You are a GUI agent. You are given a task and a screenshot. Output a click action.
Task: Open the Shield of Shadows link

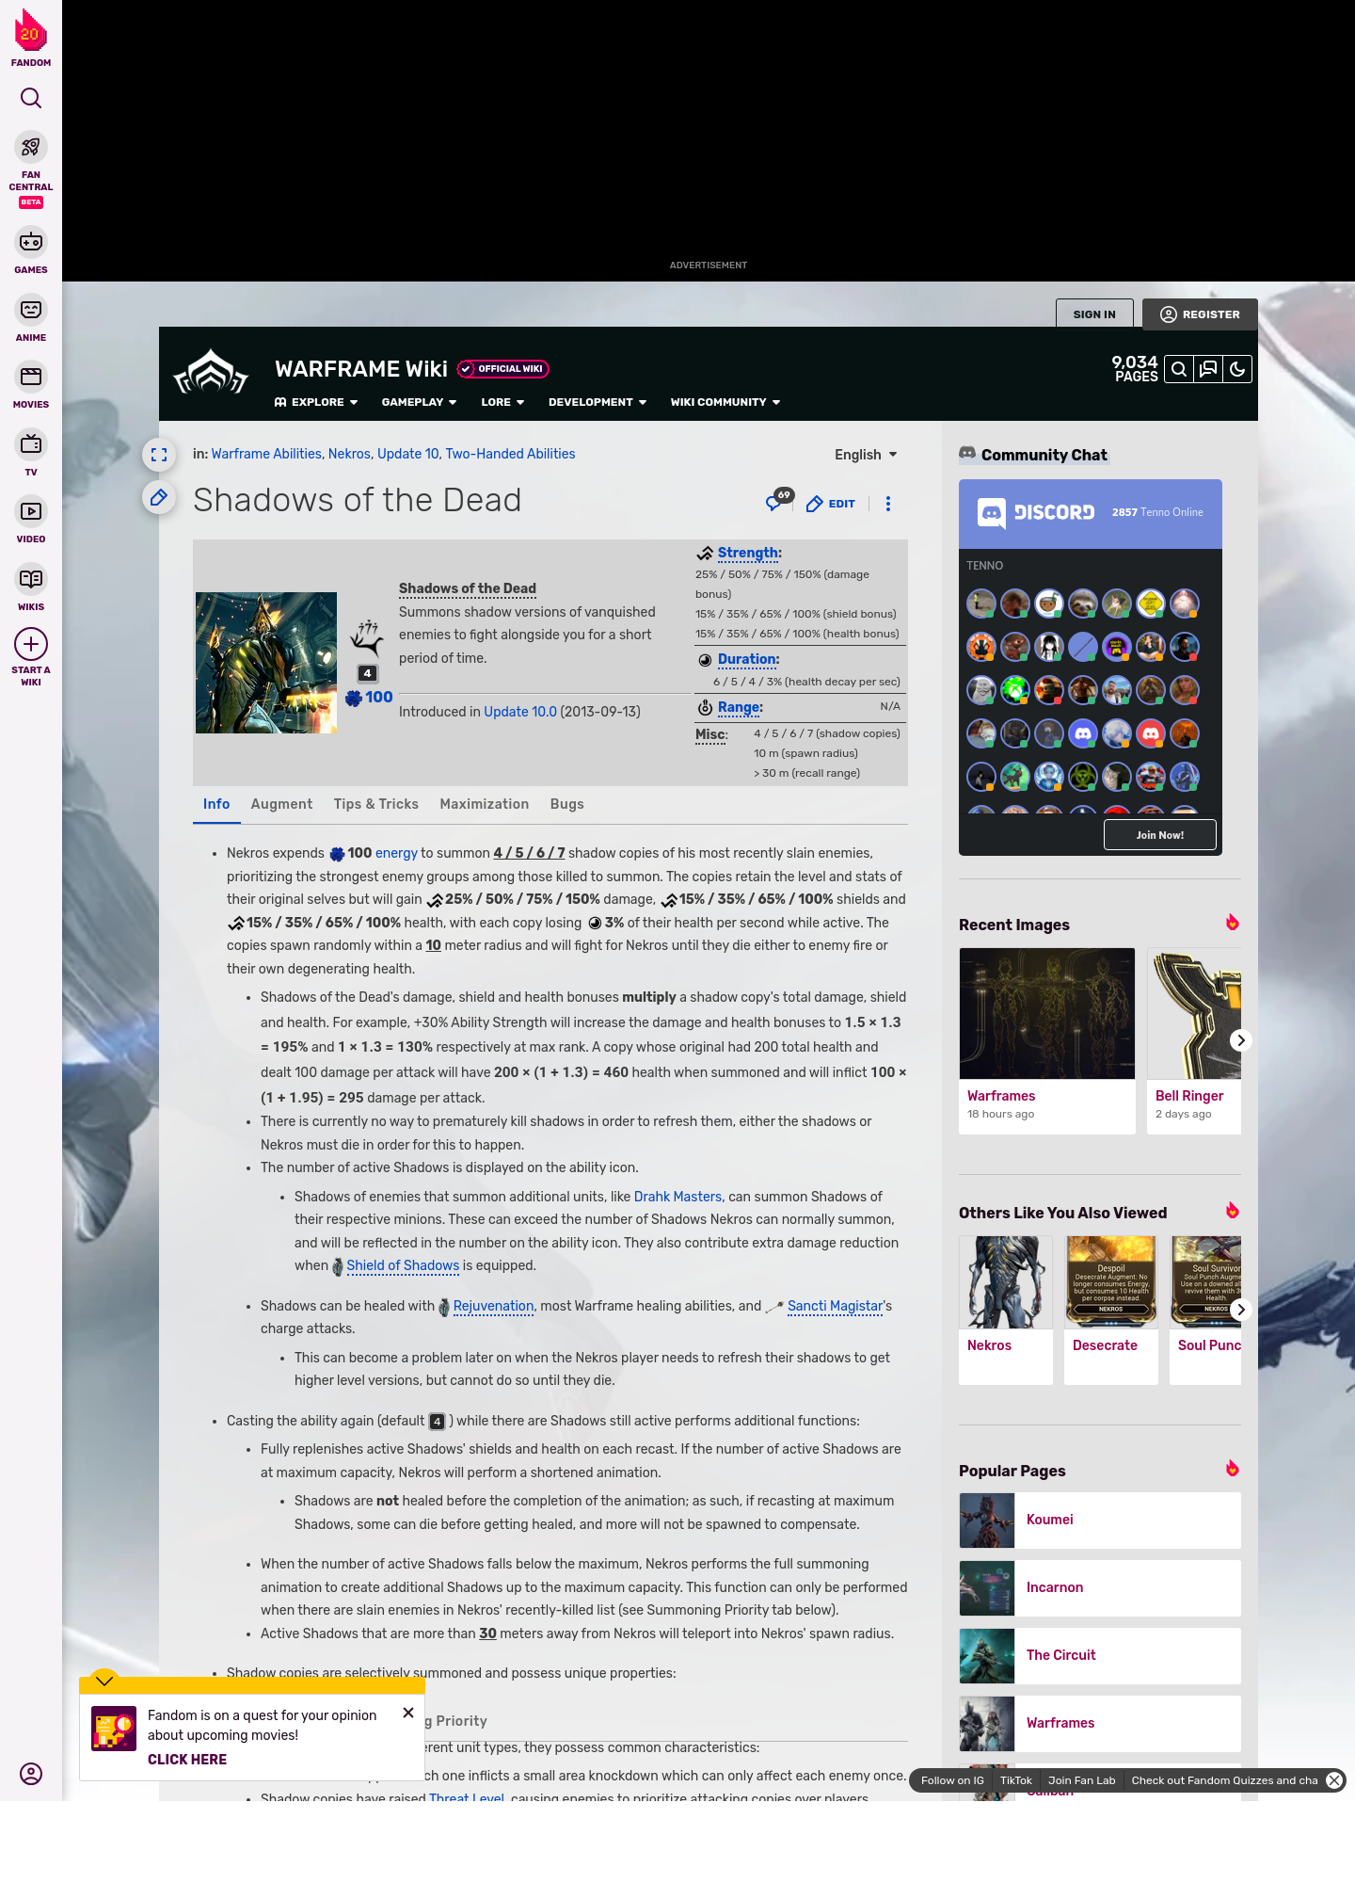(x=403, y=1265)
